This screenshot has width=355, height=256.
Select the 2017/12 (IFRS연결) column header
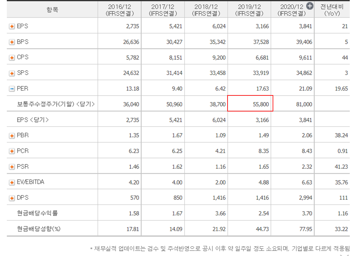(x=163, y=10)
